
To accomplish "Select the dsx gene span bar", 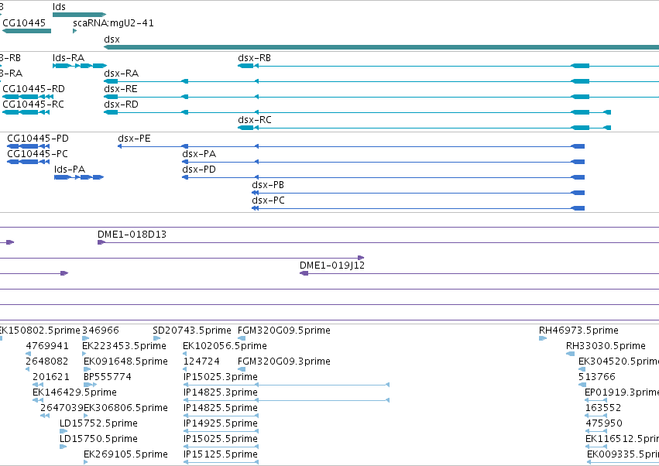I will click(381, 47).
